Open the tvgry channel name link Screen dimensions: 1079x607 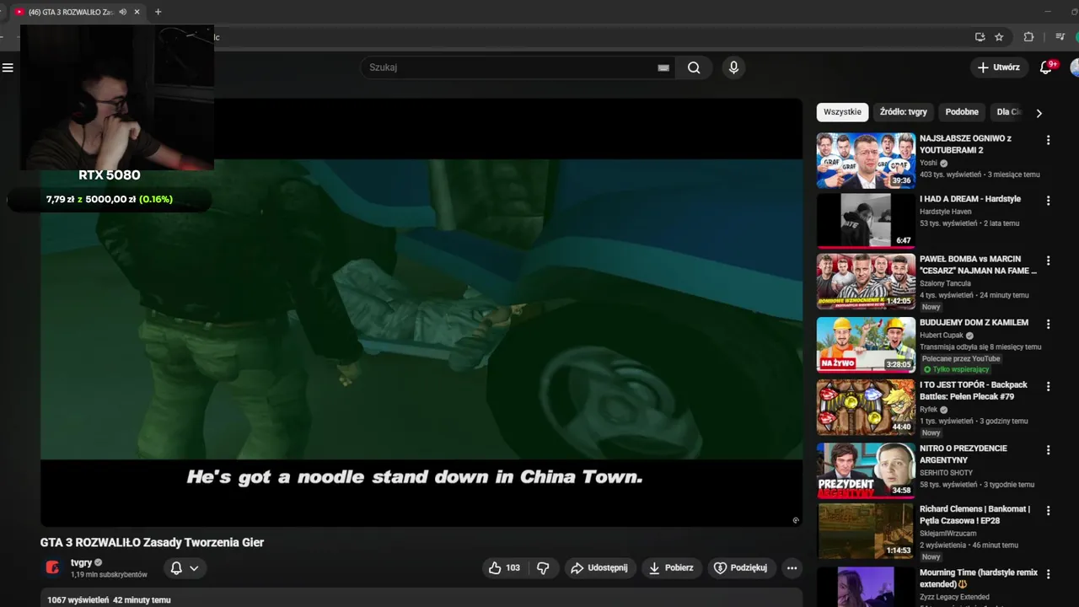coord(81,562)
